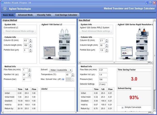The image size is (157, 115).
Task: Click the bottom window scroll-left arrow
Action: pos(2,113)
